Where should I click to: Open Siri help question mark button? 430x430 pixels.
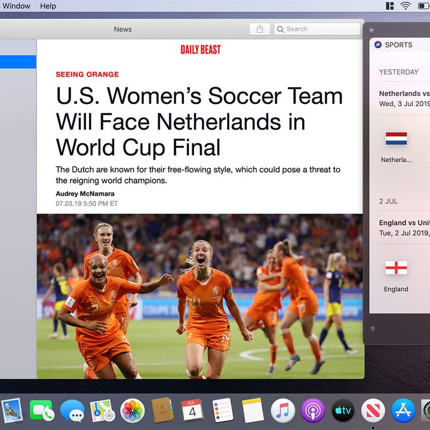(x=372, y=329)
